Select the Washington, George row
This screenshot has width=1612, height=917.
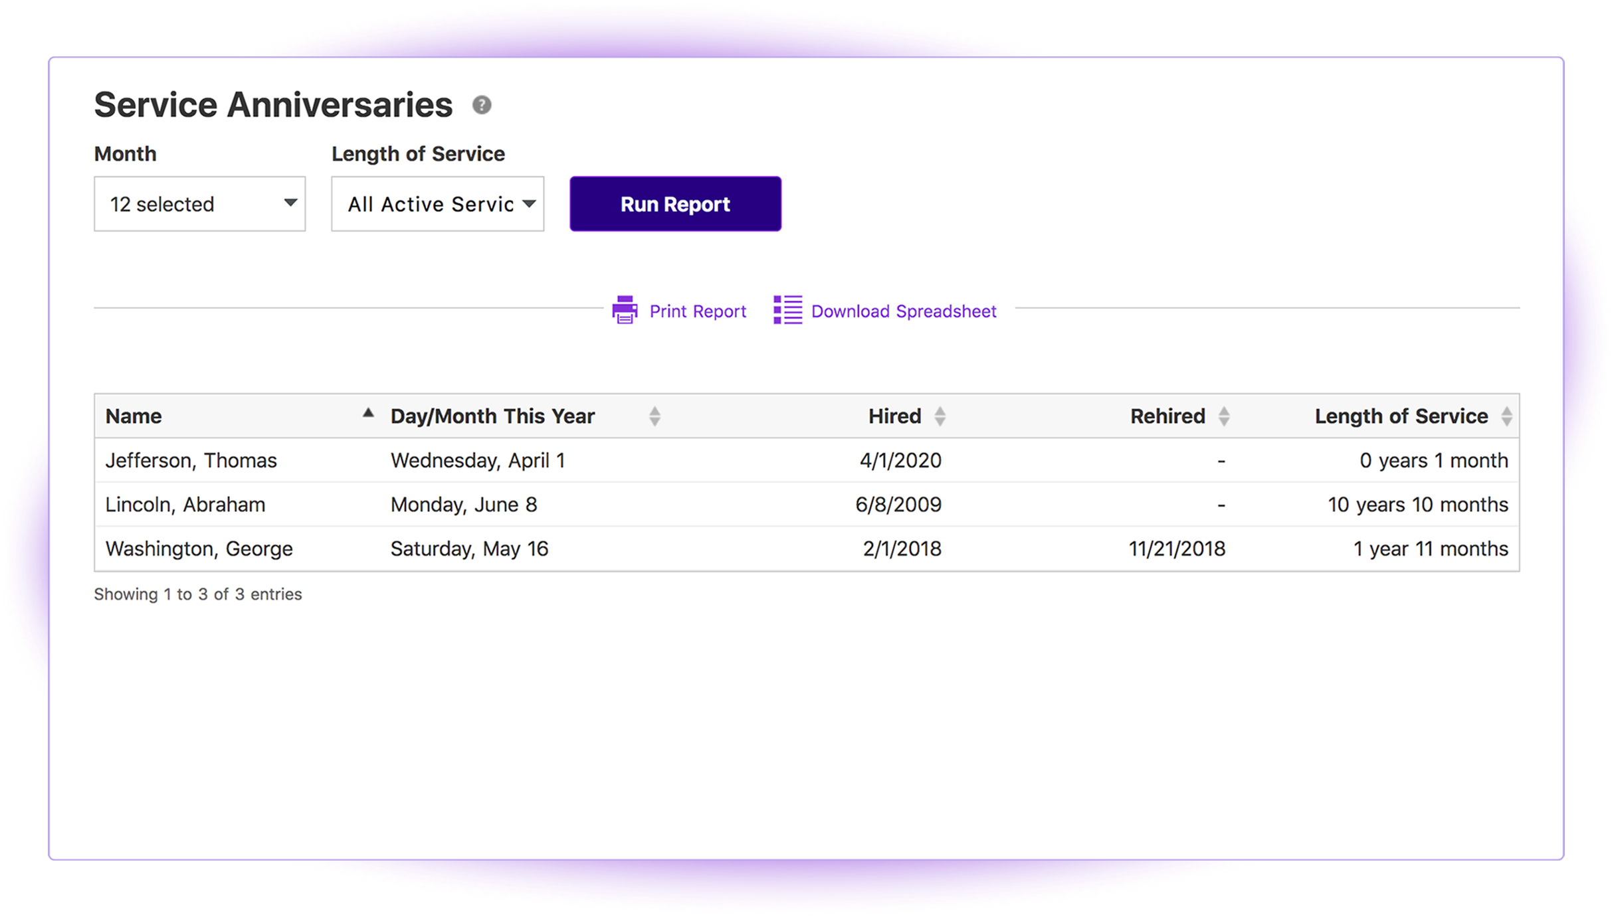pos(807,548)
